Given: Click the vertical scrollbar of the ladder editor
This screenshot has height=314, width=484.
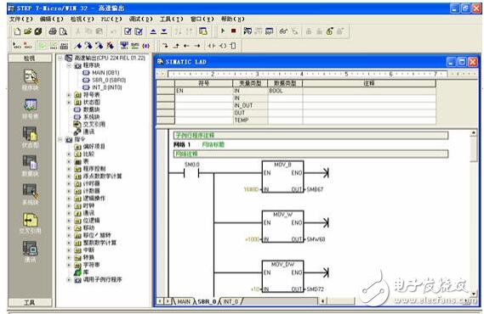Looking at the screenshot, I should coord(474,212).
